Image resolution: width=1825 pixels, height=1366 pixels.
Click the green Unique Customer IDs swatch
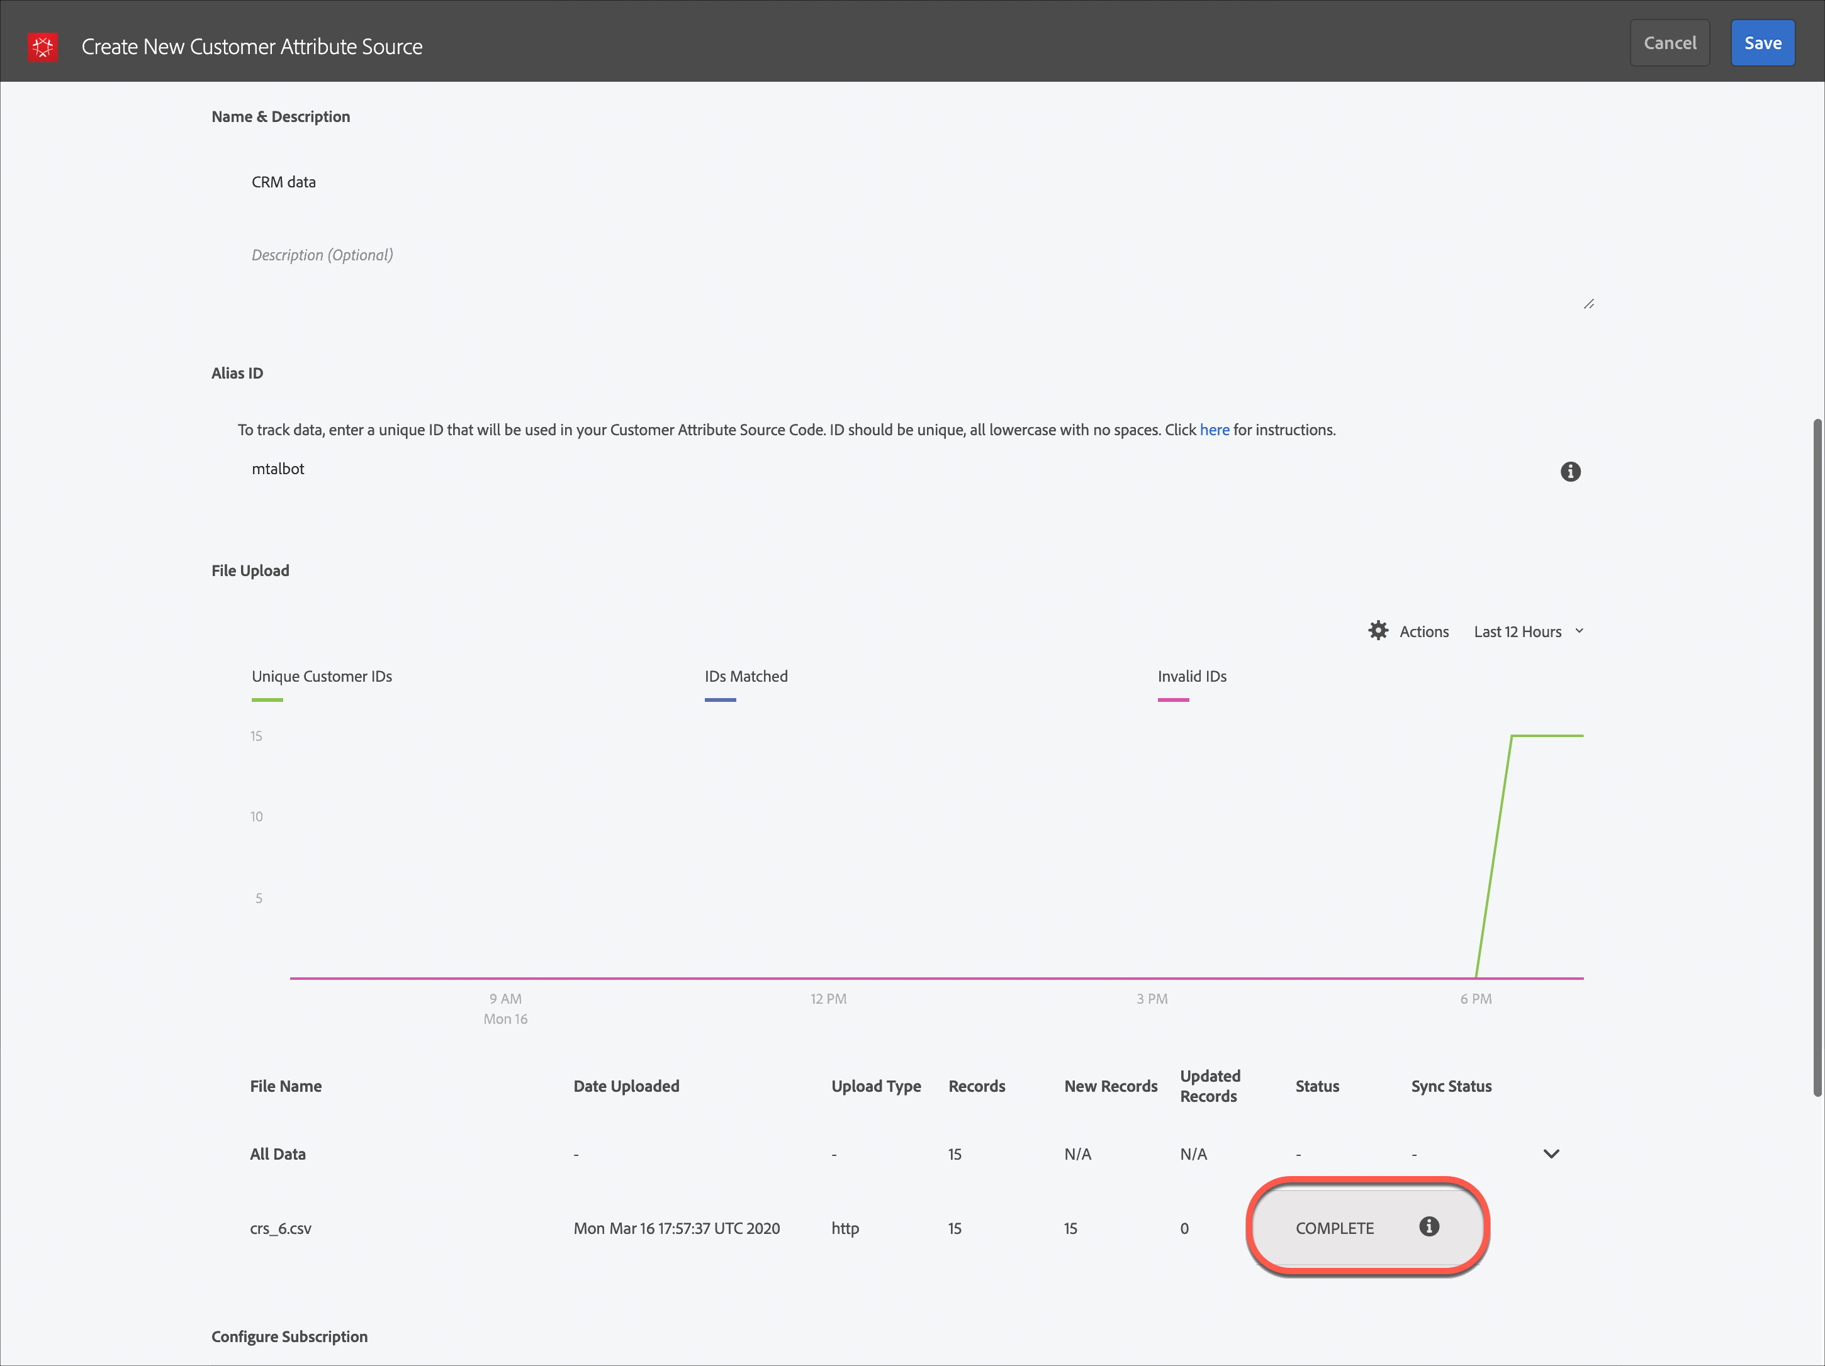click(x=267, y=700)
